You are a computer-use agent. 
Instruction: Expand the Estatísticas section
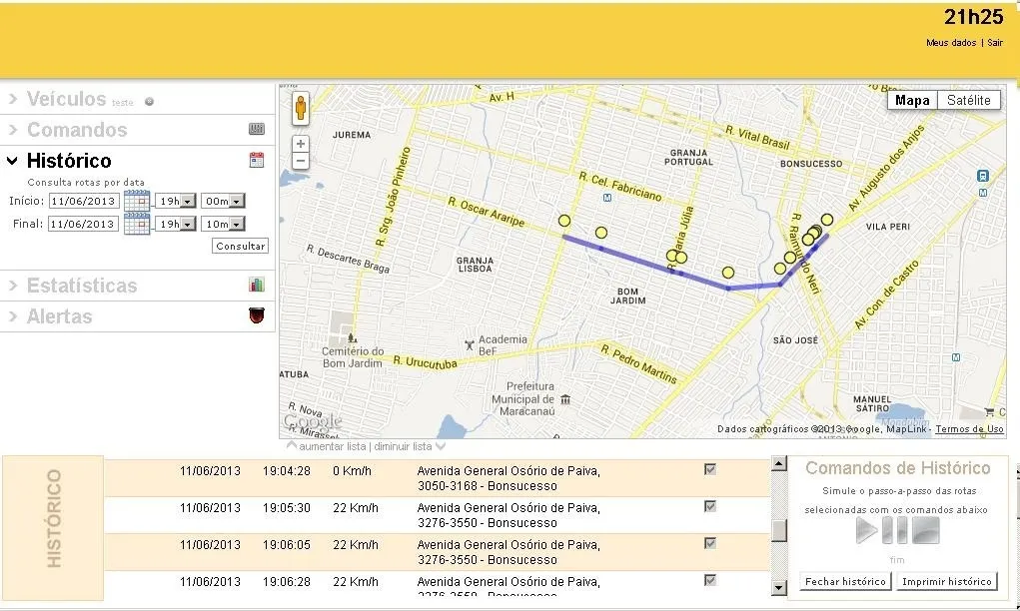(81, 286)
